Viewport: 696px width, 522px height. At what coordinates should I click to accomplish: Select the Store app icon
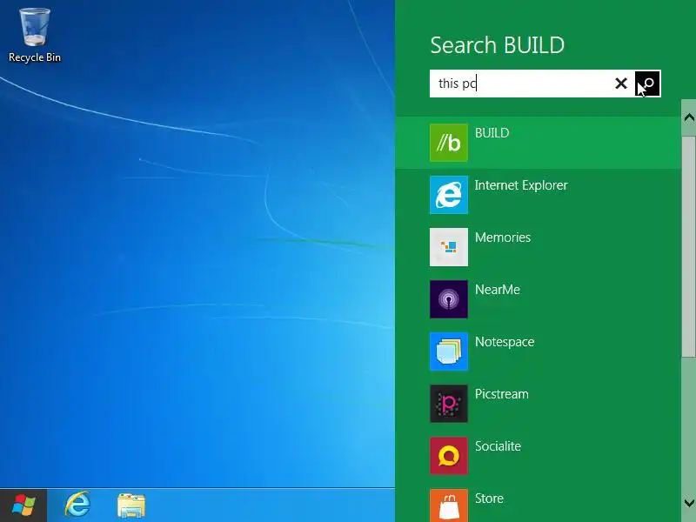pos(449,505)
